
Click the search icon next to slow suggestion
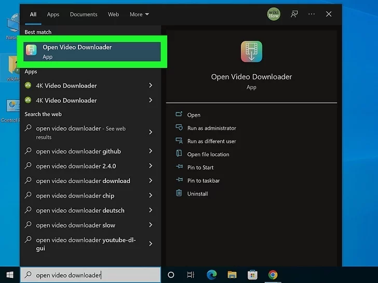point(28,225)
